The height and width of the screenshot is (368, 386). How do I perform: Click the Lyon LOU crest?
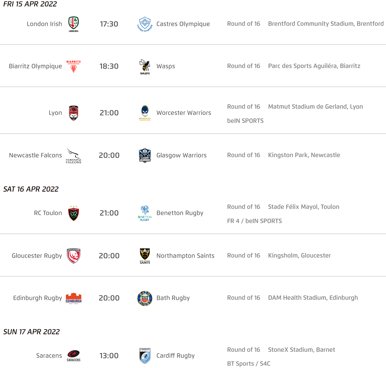pos(74,113)
